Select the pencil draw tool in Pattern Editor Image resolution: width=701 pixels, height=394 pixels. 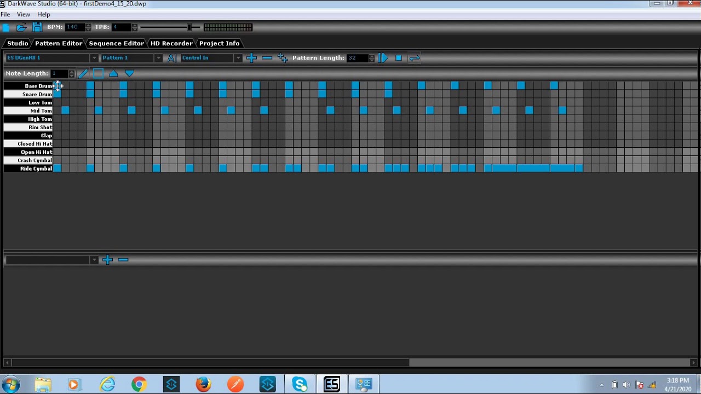(83, 73)
